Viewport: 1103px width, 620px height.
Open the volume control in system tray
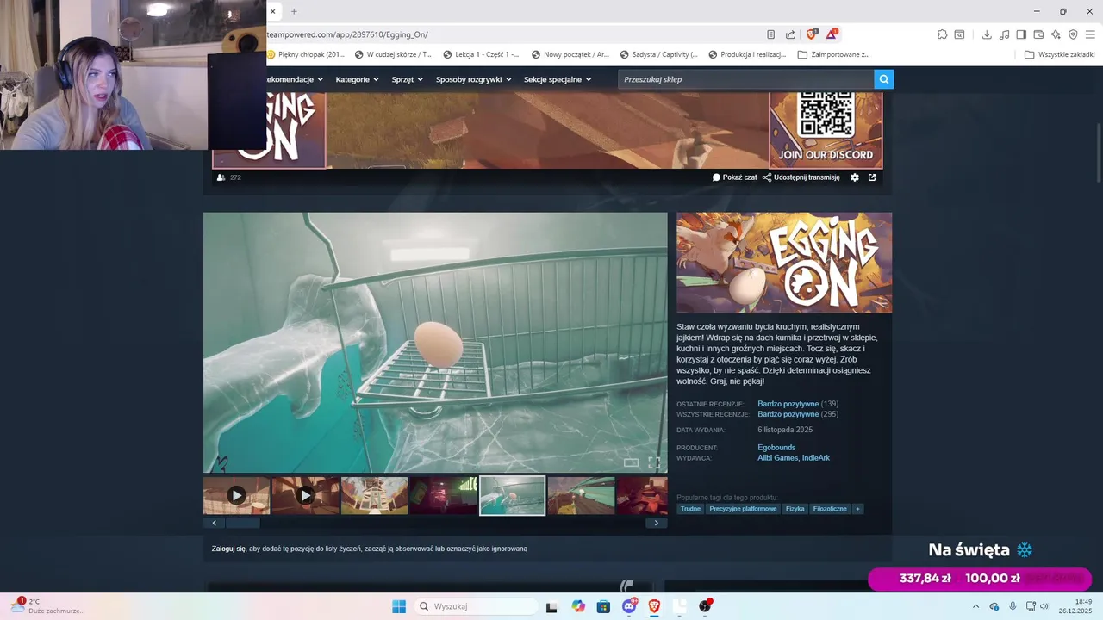point(1044,606)
